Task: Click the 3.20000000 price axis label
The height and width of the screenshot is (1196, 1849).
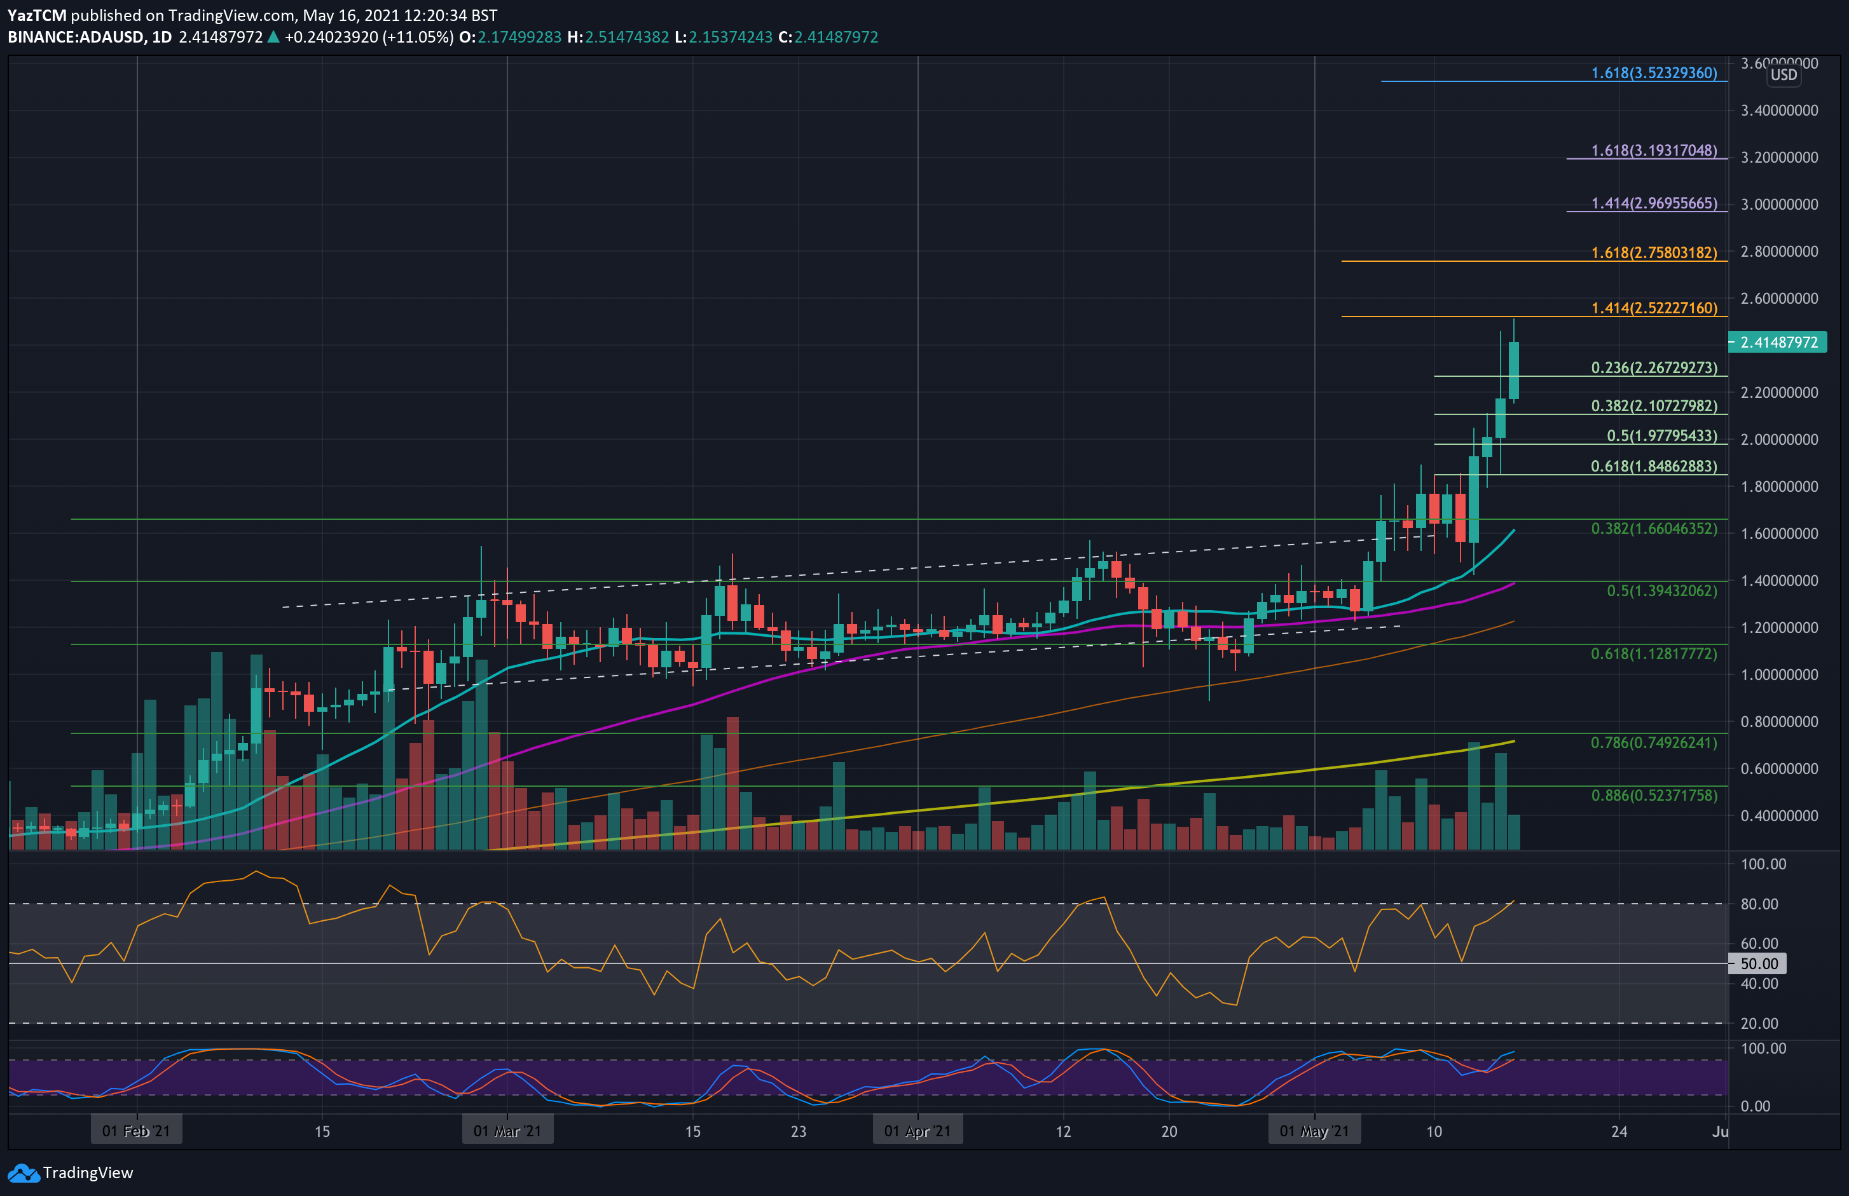Action: pyautogui.click(x=1779, y=158)
